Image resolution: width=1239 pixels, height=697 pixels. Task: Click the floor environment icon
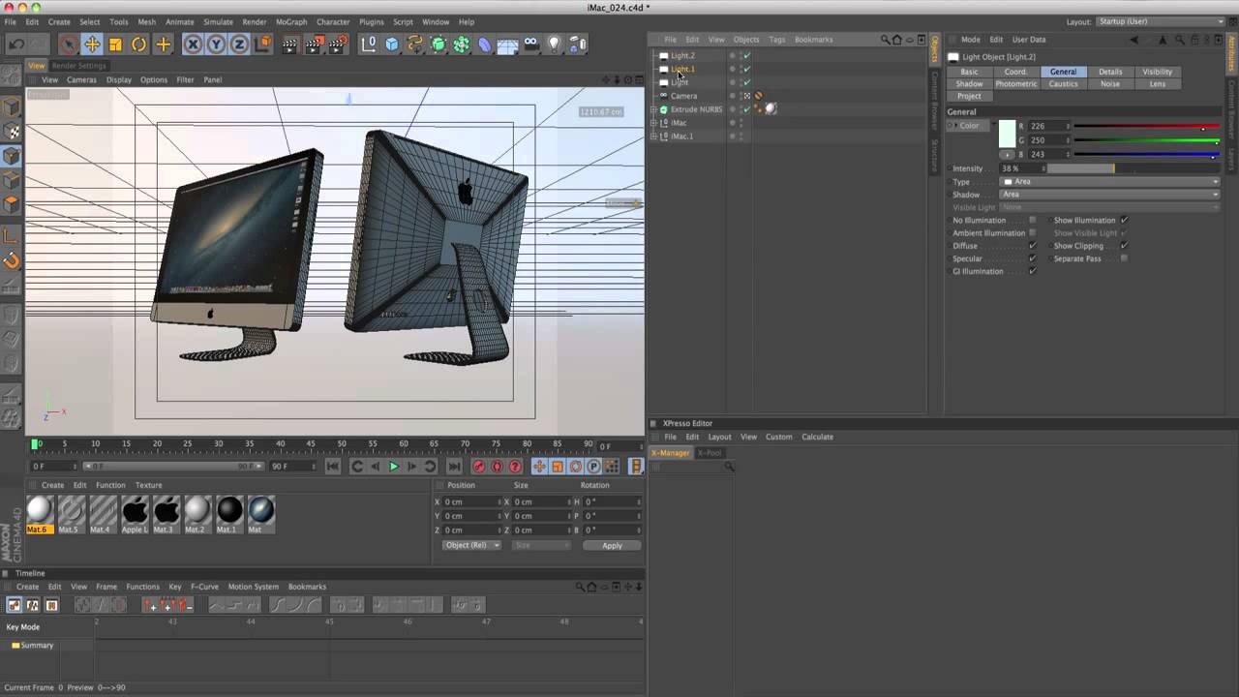click(508, 44)
